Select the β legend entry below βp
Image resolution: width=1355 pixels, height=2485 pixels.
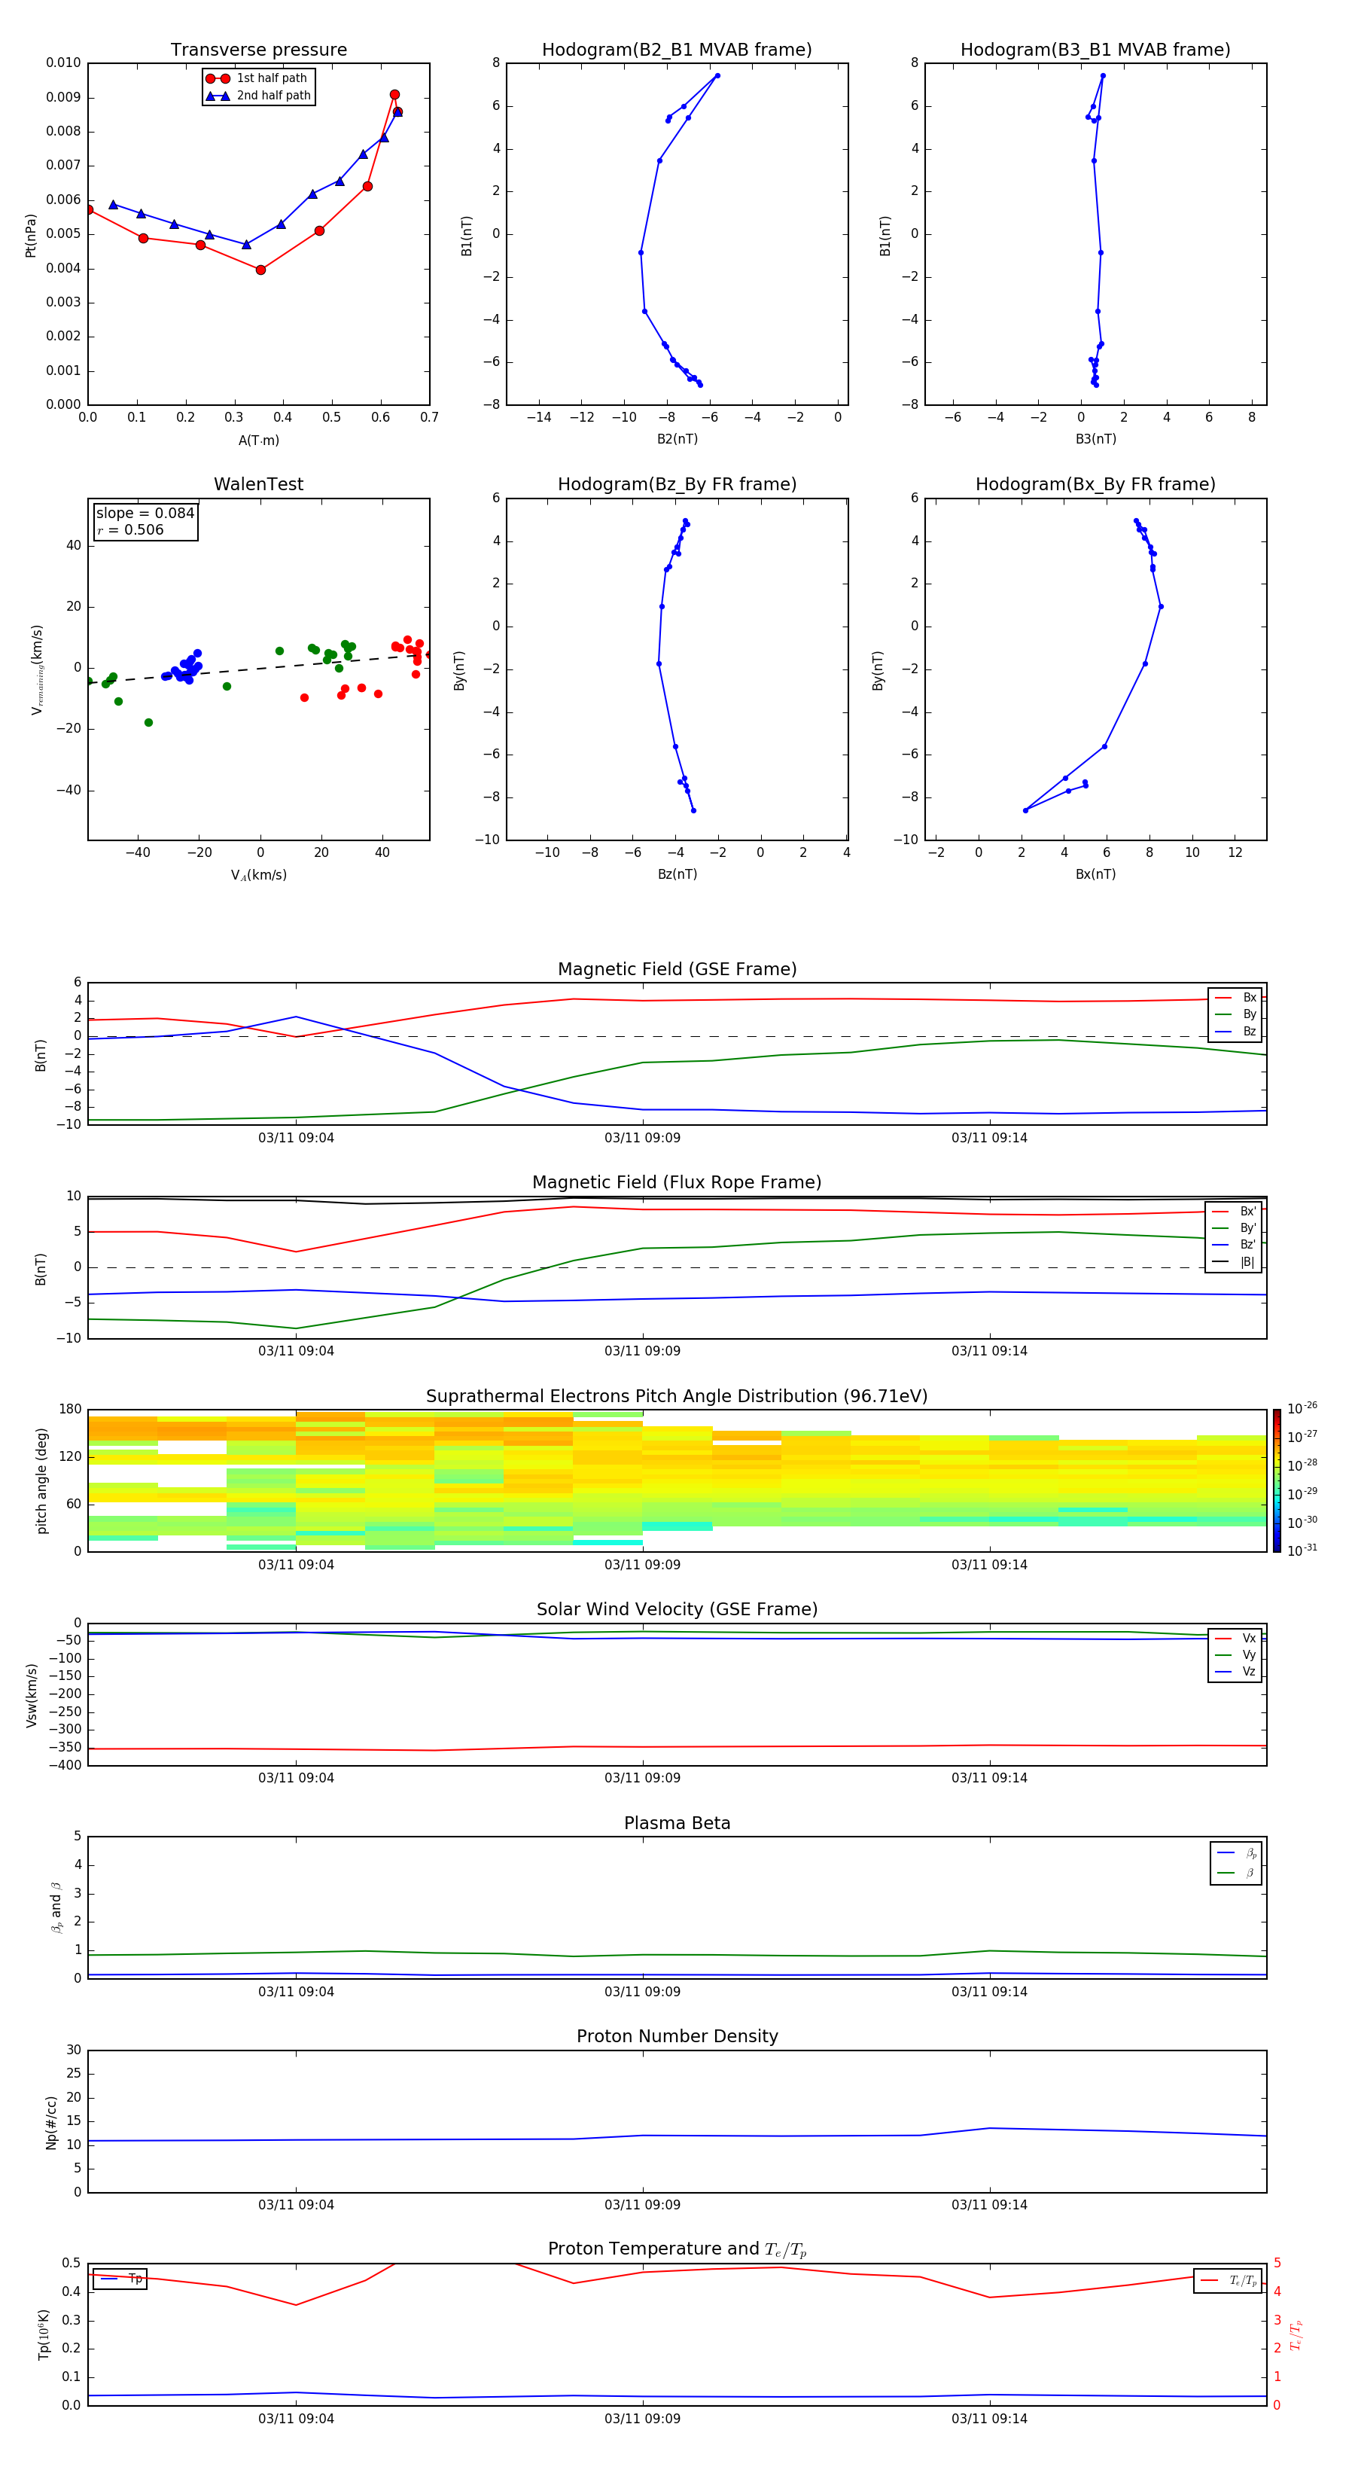1236,1873
